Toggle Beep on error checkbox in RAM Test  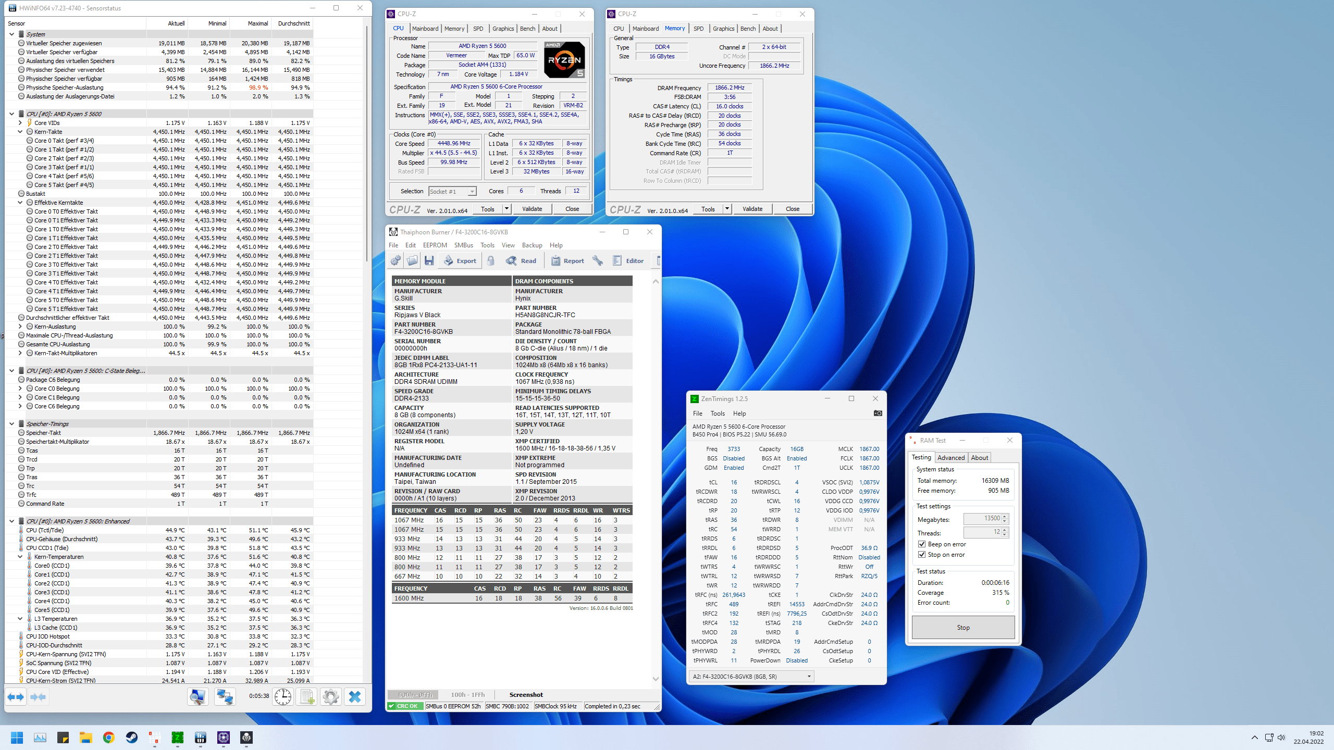922,544
